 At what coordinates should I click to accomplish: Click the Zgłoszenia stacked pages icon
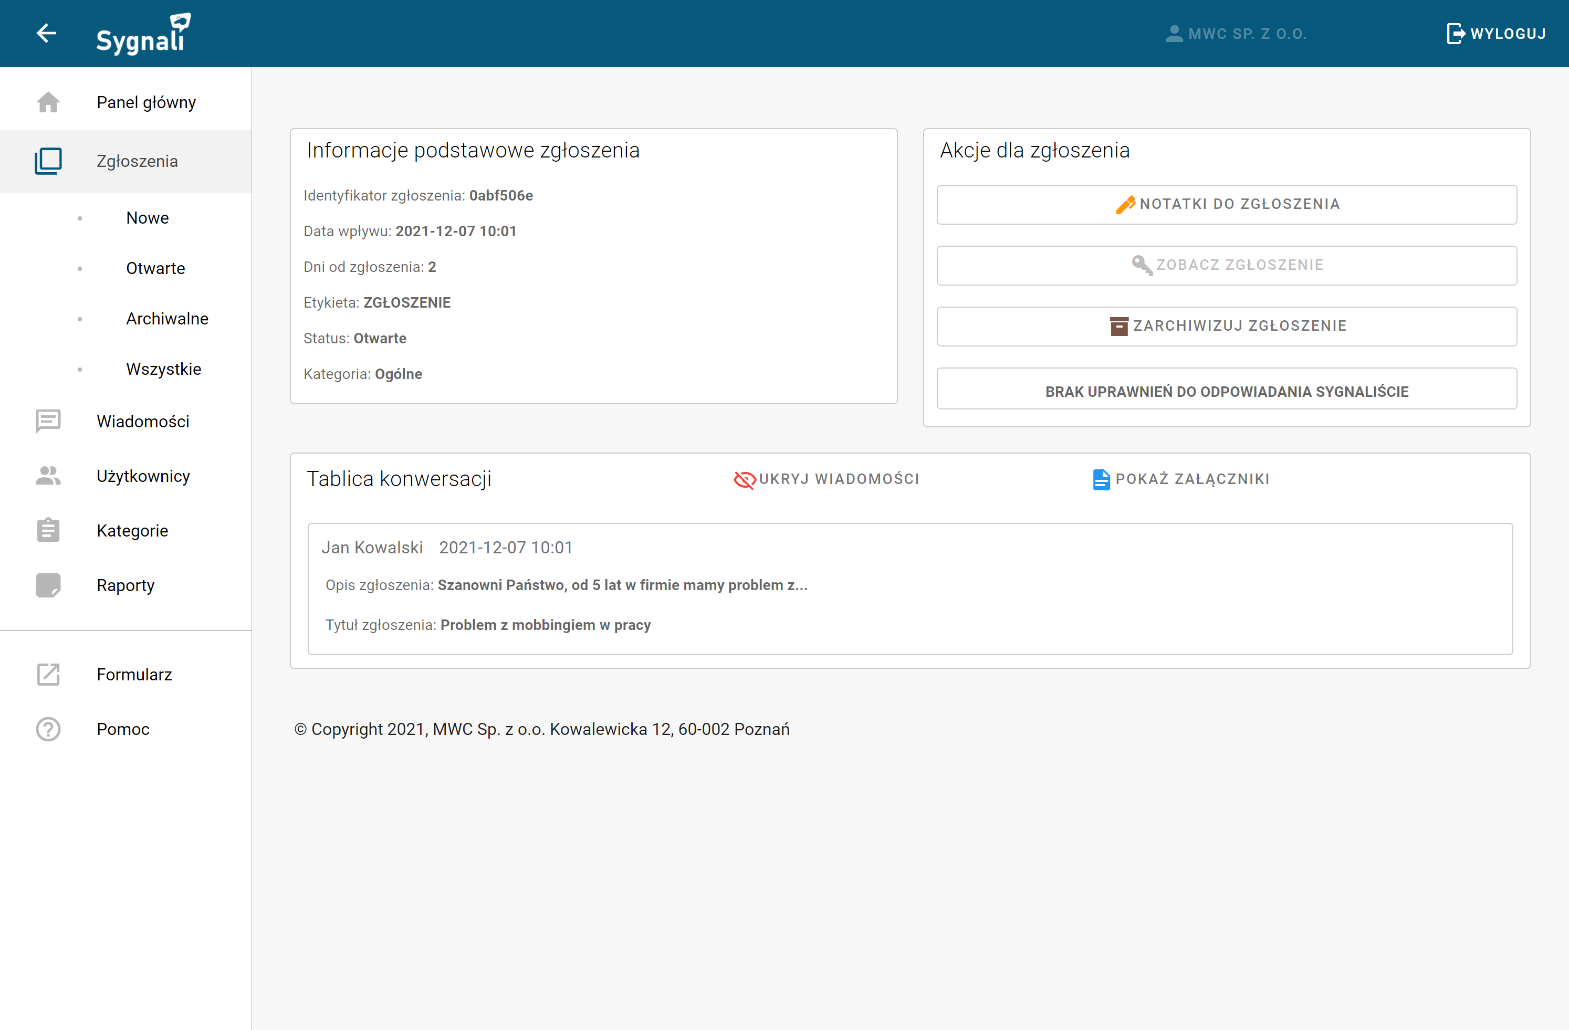(48, 161)
